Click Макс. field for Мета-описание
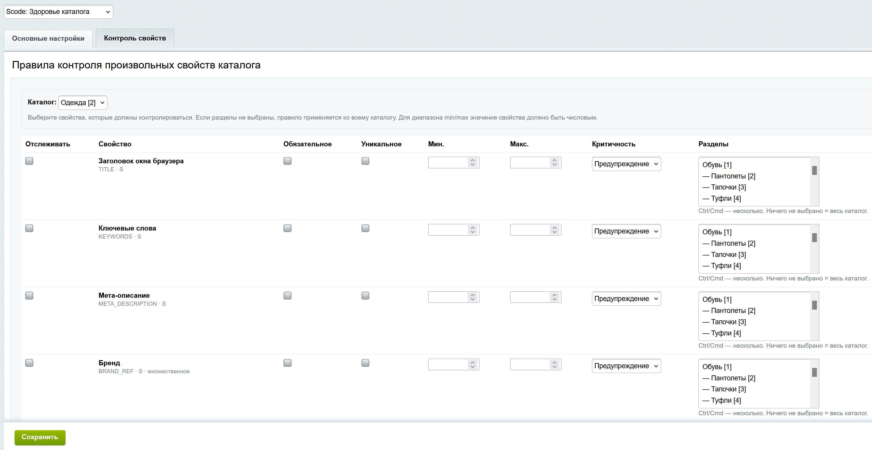Viewport: 872px width, 450px height. (535, 297)
